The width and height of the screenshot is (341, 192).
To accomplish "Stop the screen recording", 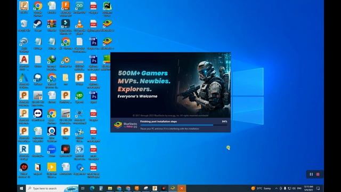I will (x=318, y=174).
